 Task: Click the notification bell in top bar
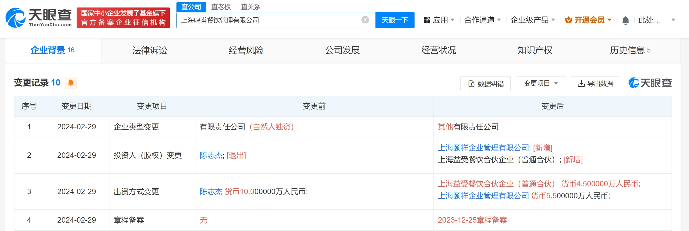pyautogui.click(x=625, y=20)
